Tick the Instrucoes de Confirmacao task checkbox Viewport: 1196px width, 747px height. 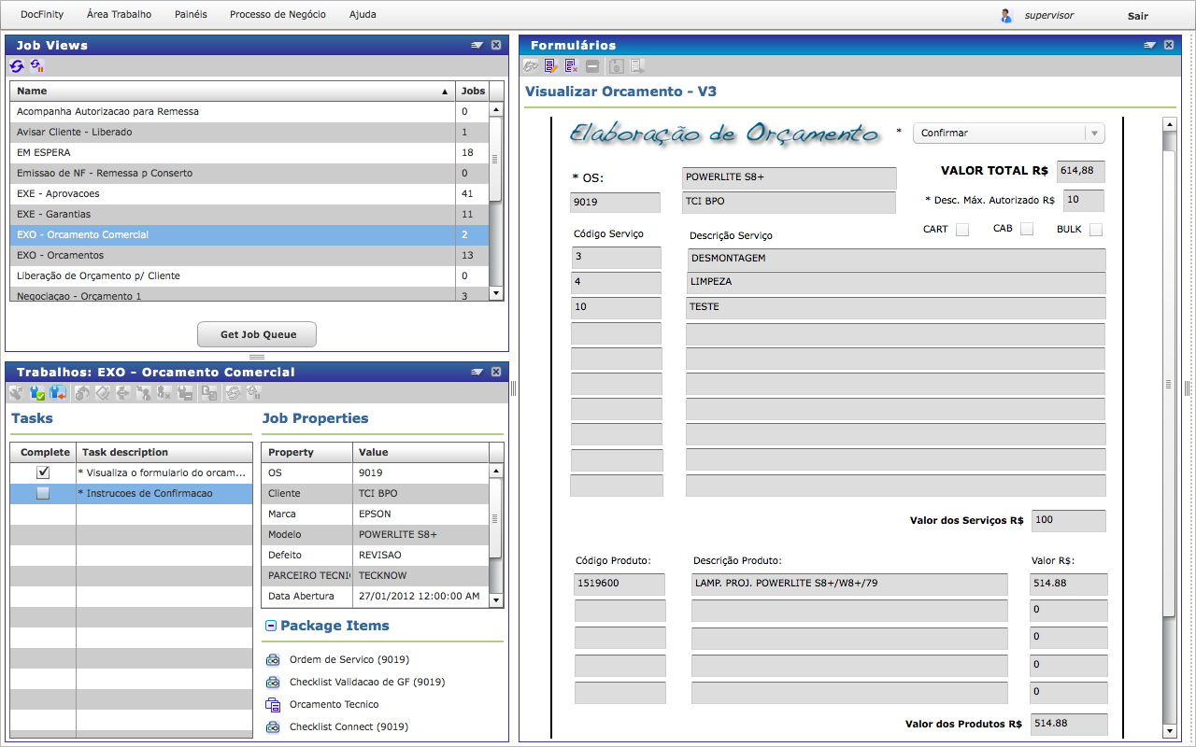tap(43, 493)
